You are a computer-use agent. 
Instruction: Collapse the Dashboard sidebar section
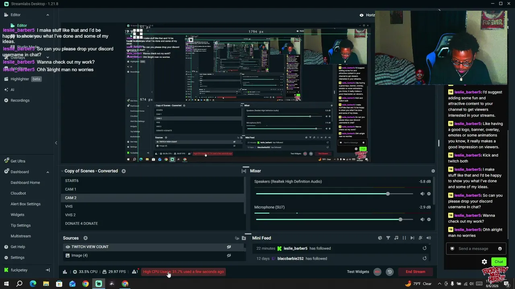[x=47, y=172]
